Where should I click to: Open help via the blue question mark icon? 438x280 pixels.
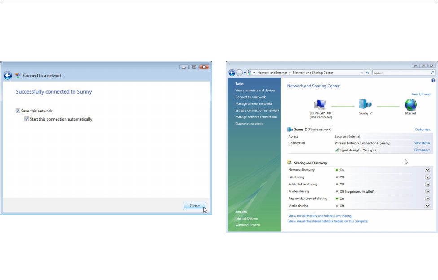pyautogui.click(x=433, y=80)
